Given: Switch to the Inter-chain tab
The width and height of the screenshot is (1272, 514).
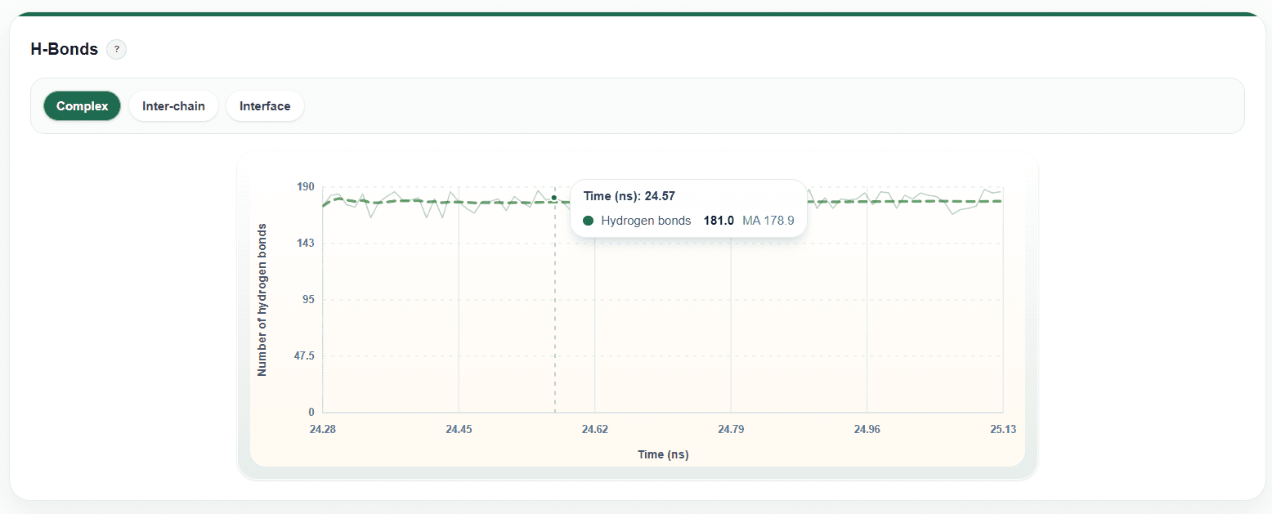Looking at the screenshot, I should tap(173, 106).
